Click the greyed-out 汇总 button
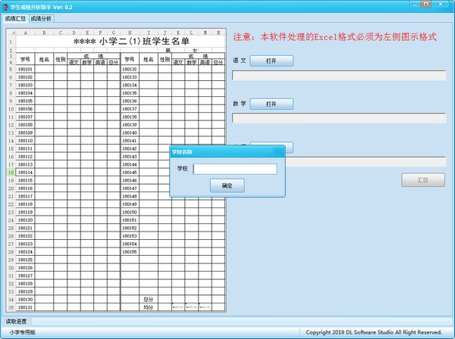455x339 pixels. [x=423, y=180]
